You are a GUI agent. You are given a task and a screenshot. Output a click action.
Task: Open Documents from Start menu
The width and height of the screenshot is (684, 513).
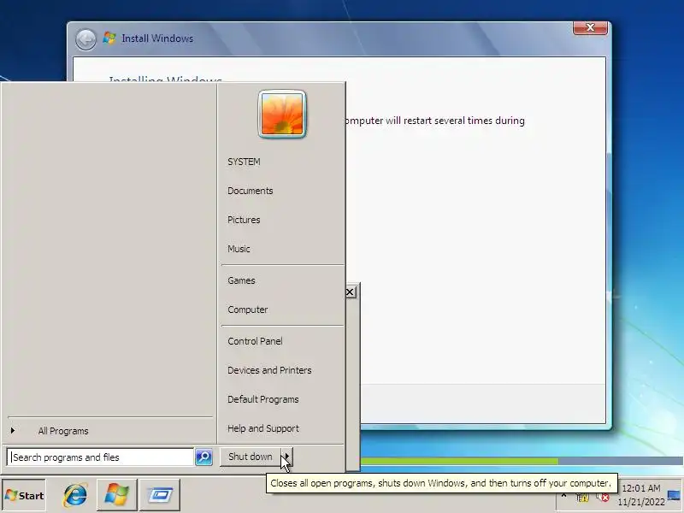pyautogui.click(x=251, y=191)
